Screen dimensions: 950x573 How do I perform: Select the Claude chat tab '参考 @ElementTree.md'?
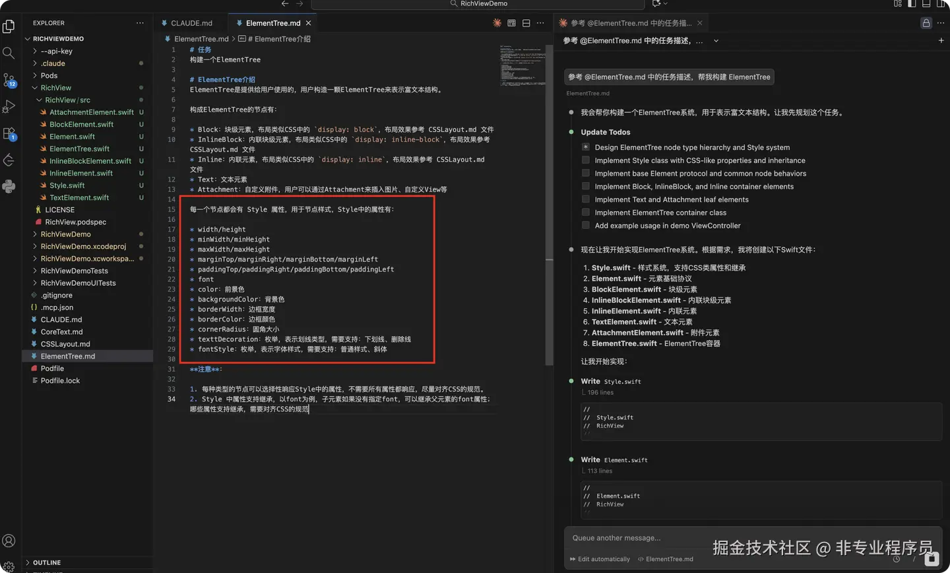coord(630,23)
